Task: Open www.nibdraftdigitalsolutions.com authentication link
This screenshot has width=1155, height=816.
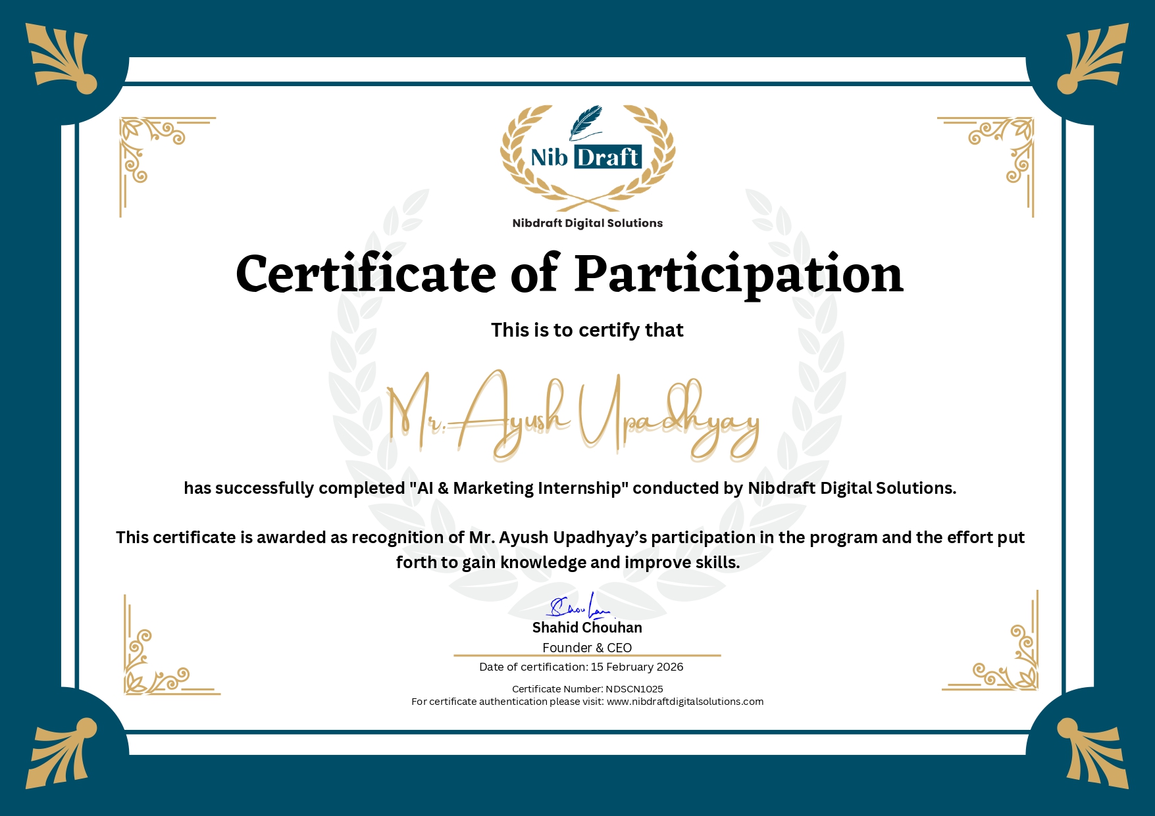Action: point(684,702)
